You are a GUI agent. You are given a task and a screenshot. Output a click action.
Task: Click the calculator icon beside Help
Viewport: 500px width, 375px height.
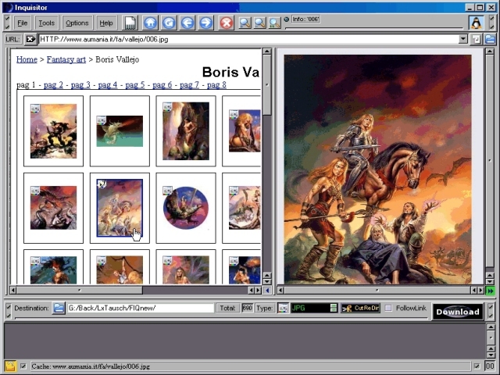click(x=130, y=23)
